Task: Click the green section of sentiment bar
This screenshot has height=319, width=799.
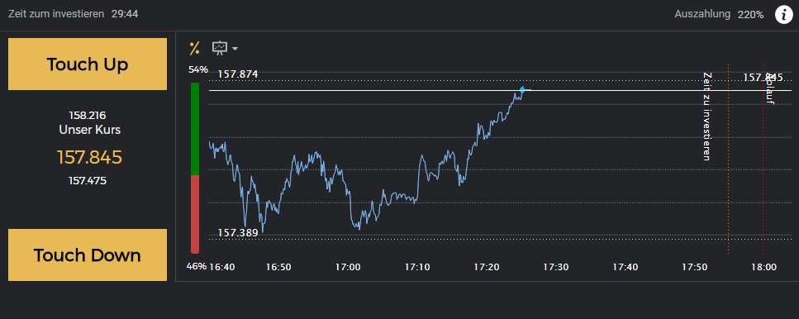Action: [195, 129]
